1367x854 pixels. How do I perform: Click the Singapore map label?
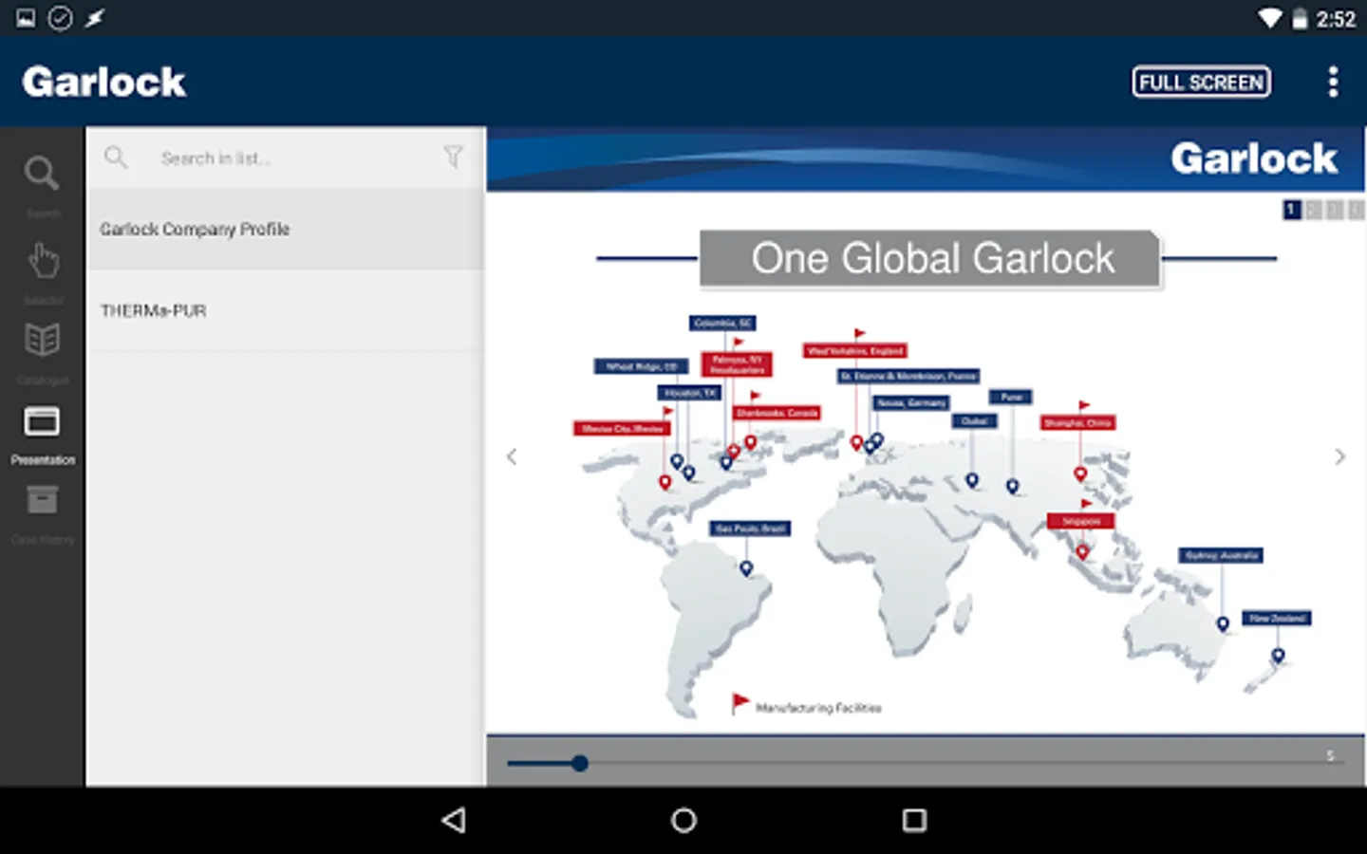[x=1081, y=521]
